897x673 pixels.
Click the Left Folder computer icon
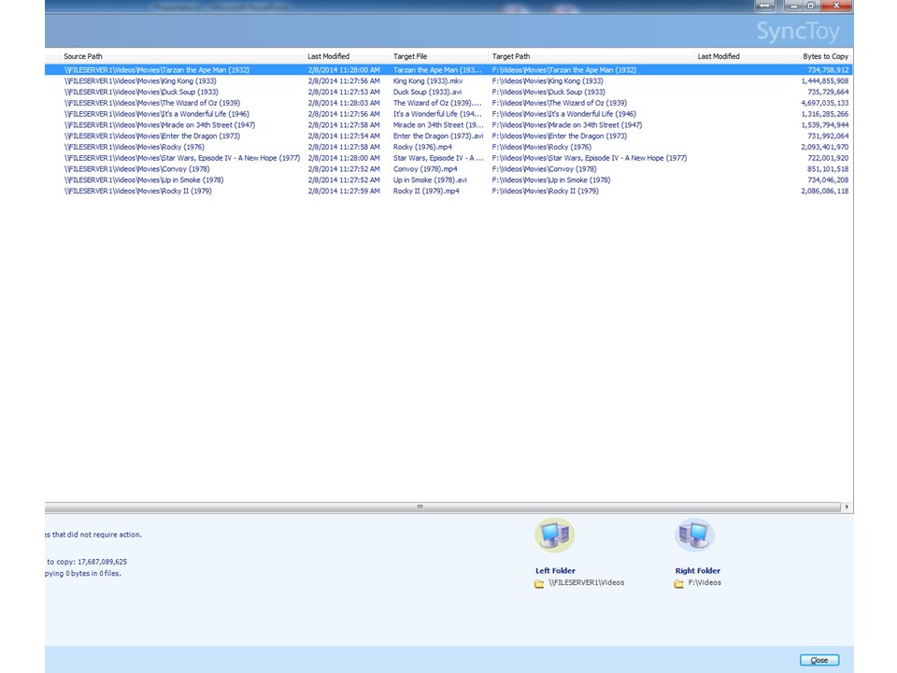[x=554, y=536]
